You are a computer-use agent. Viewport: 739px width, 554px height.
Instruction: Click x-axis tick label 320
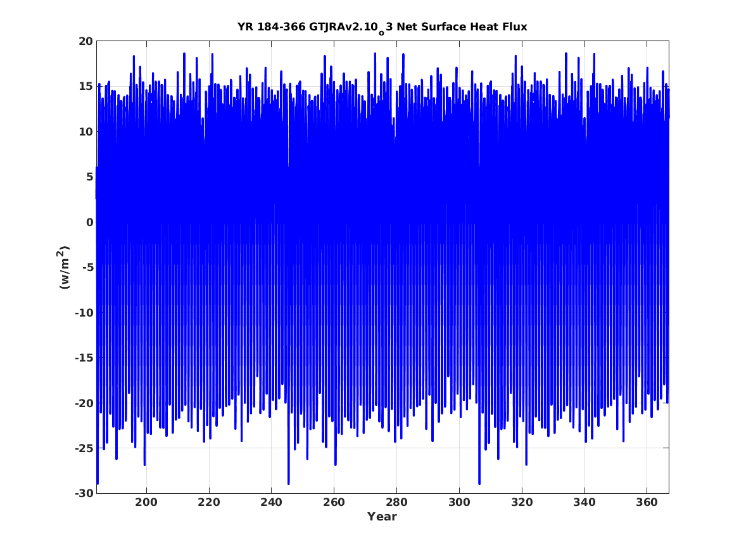click(522, 502)
